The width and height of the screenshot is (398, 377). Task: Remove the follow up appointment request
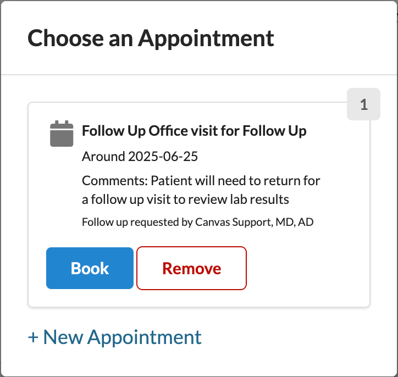click(x=191, y=268)
